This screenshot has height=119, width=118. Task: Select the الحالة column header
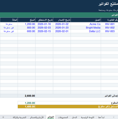tap(9, 20)
